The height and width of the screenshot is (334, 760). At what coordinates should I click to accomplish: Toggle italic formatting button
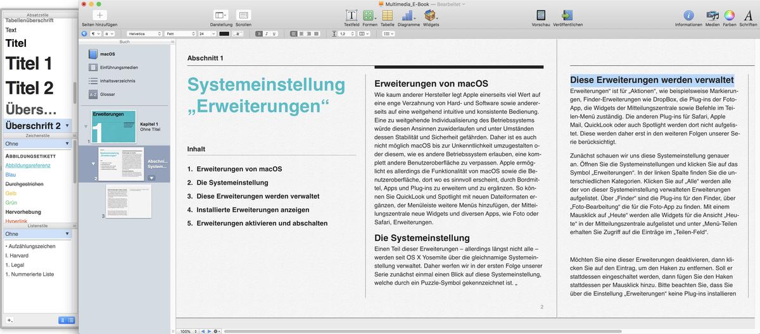click(x=267, y=34)
